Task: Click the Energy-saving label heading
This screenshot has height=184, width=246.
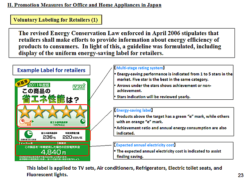Action: [x=134, y=110]
